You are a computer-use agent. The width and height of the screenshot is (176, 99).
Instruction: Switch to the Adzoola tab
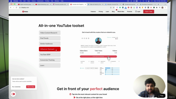pyautogui.click(x=113, y=4)
